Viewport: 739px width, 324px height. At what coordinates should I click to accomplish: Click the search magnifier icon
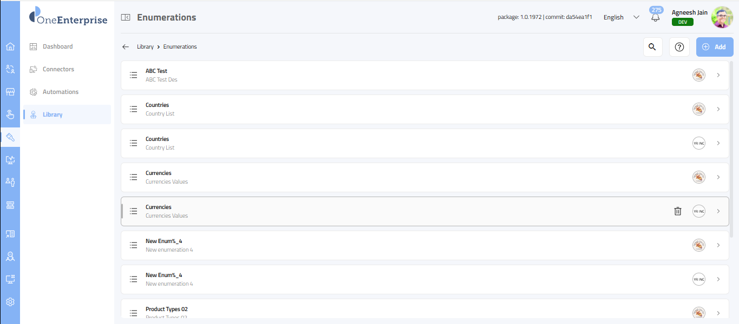click(x=652, y=47)
